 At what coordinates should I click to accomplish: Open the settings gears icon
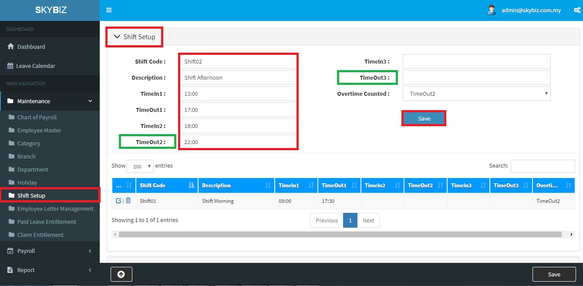pos(577,10)
